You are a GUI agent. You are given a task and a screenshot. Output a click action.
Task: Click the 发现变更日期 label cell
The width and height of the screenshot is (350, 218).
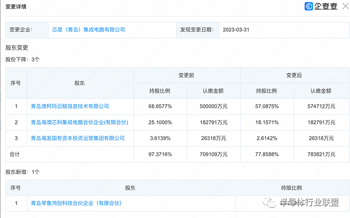point(198,30)
